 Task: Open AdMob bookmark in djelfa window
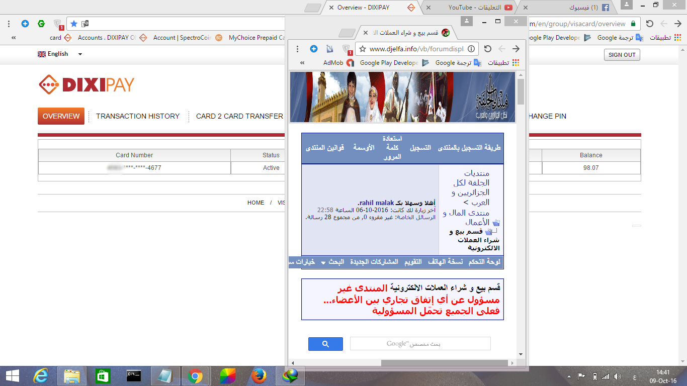338,63
